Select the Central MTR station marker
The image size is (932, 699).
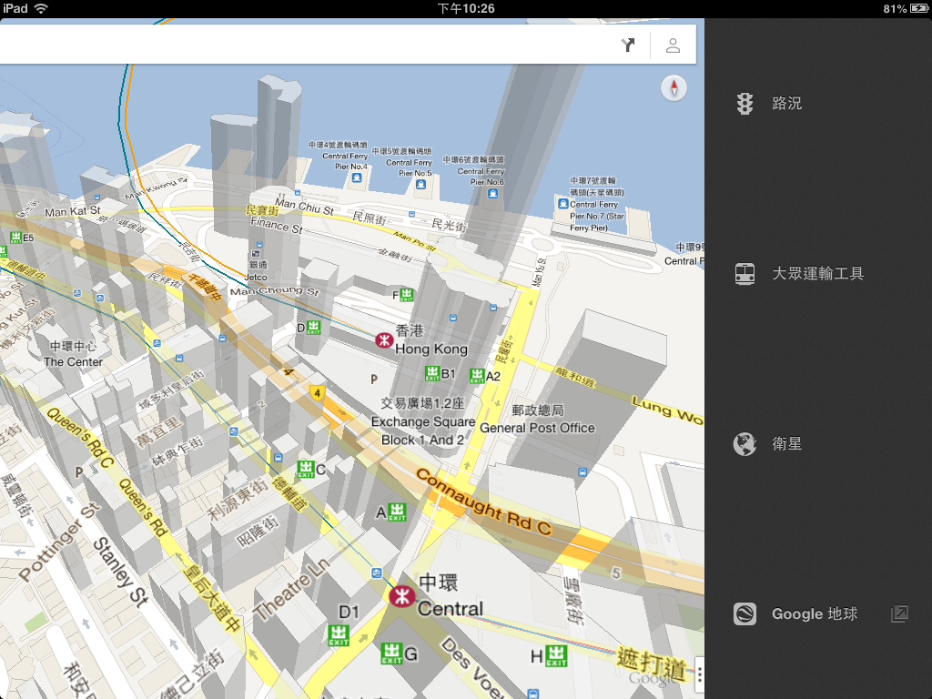tap(400, 596)
